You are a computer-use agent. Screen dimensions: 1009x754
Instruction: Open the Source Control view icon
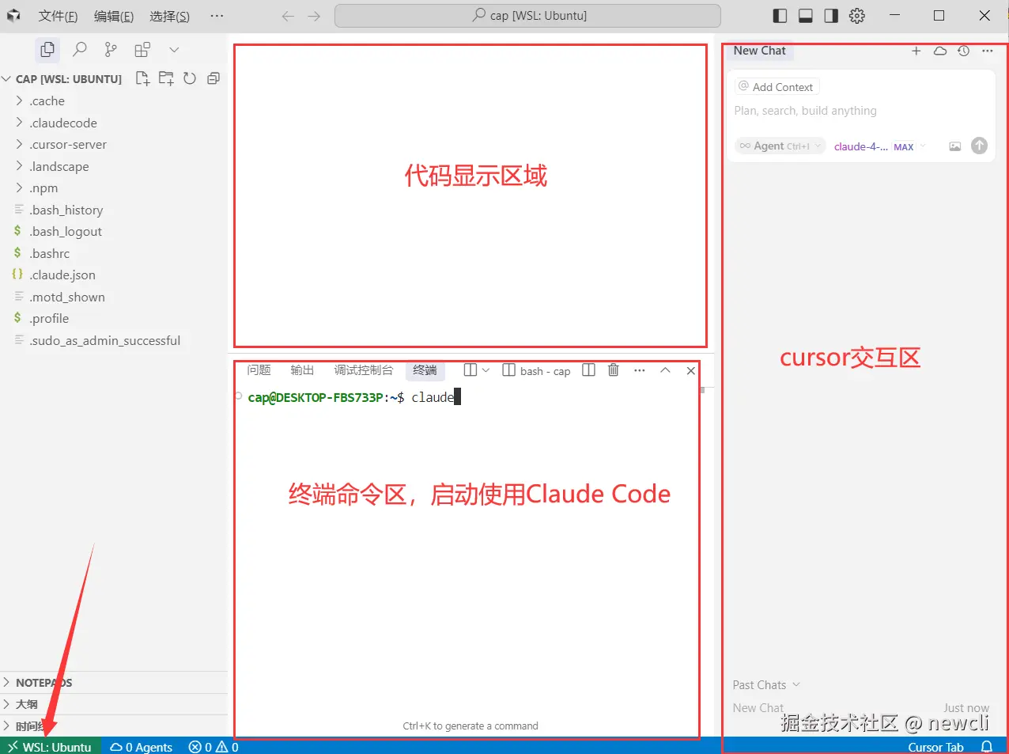tap(111, 50)
